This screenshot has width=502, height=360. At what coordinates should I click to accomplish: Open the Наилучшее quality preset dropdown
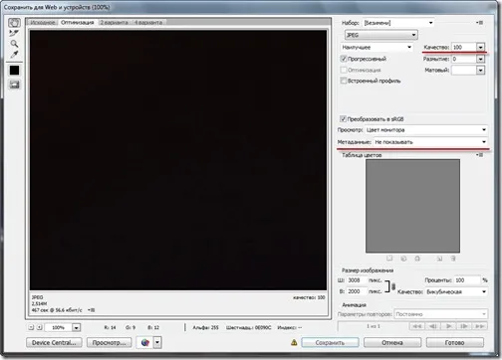[x=376, y=47]
